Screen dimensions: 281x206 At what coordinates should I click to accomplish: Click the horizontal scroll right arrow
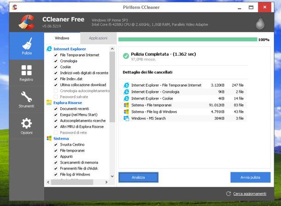[x=106, y=182]
